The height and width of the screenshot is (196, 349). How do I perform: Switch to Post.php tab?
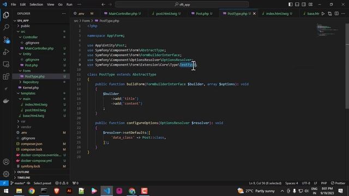[202, 14]
